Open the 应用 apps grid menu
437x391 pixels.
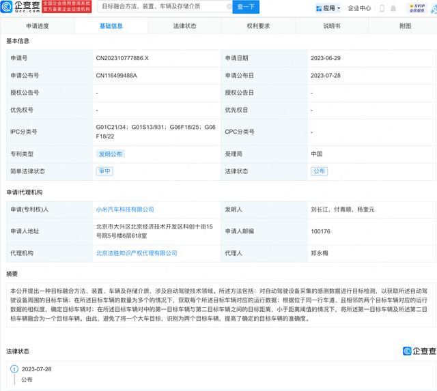(329, 8)
